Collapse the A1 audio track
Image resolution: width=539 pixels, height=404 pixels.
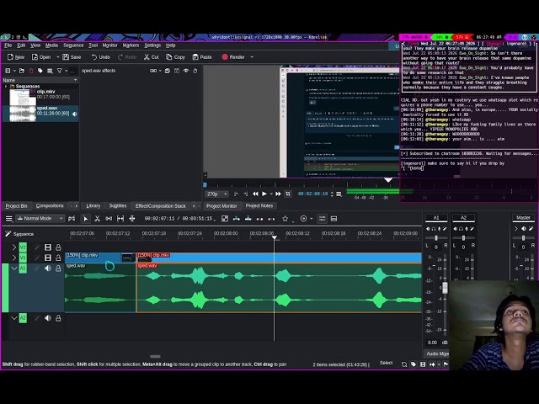tap(14, 268)
